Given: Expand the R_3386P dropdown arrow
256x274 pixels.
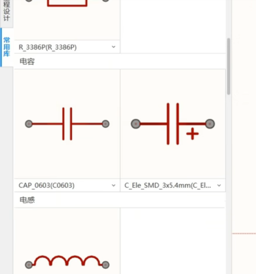Looking at the screenshot, I should tap(114, 47).
